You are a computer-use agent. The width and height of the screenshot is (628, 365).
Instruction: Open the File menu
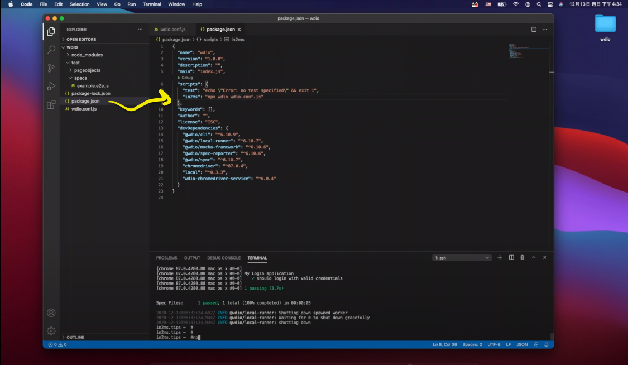(43, 4)
